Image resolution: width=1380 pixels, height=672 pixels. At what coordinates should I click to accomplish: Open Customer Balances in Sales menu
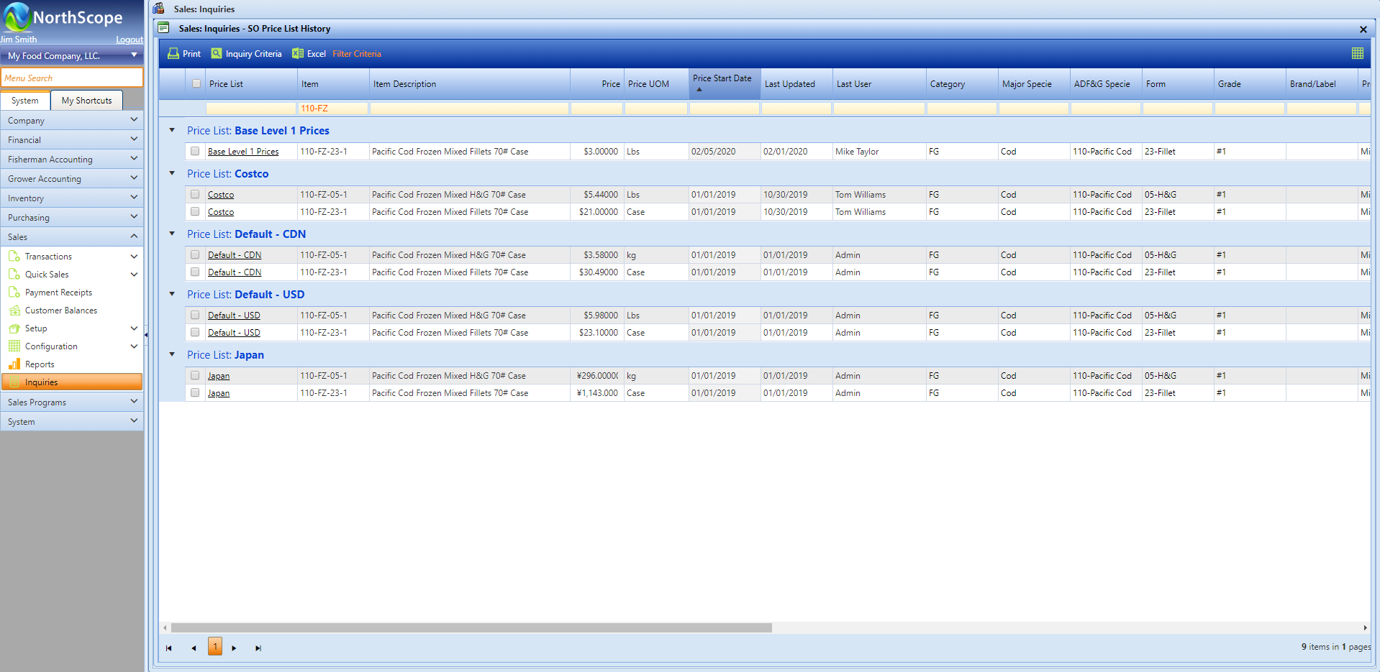click(x=60, y=310)
